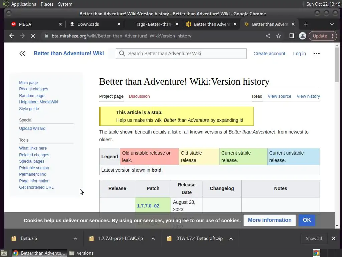342x257 pixels.
Task: Open Beta.zip download
Action: 29,238
